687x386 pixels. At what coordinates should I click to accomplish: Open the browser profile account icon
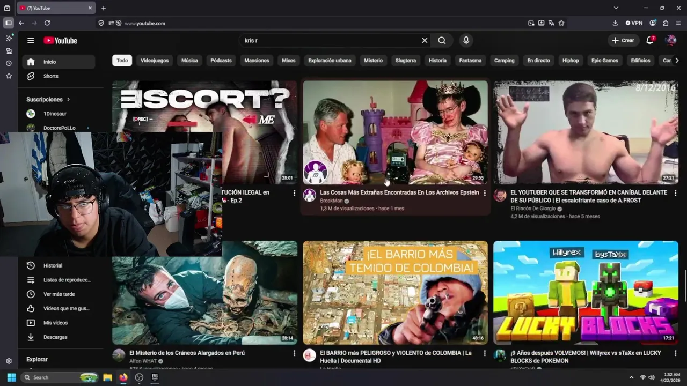[x=653, y=23]
